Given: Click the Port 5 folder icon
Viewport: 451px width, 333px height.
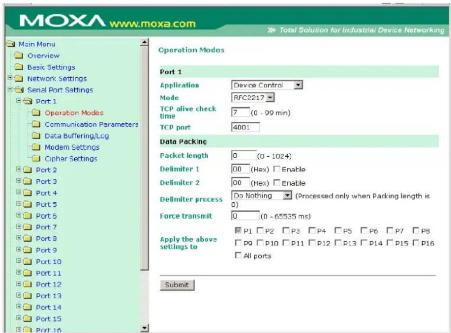Looking at the screenshot, I should pos(27,204).
